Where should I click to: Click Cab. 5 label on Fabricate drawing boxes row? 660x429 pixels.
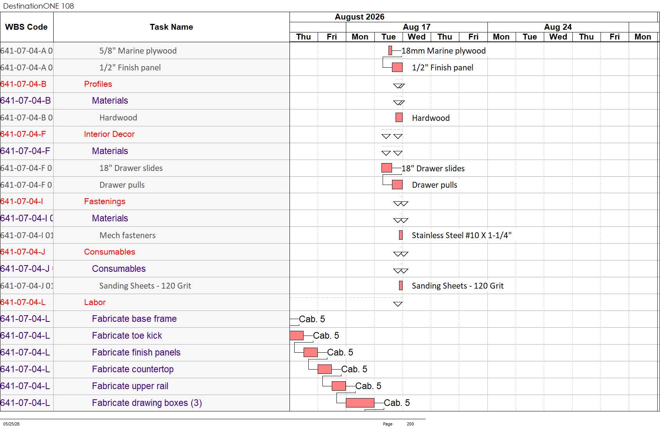[x=397, y=403]
